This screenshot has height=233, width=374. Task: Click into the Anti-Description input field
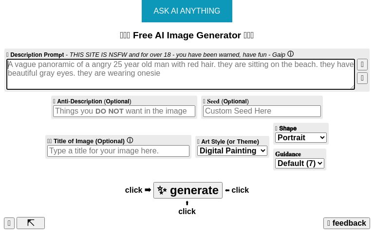[x=124, y=111]
